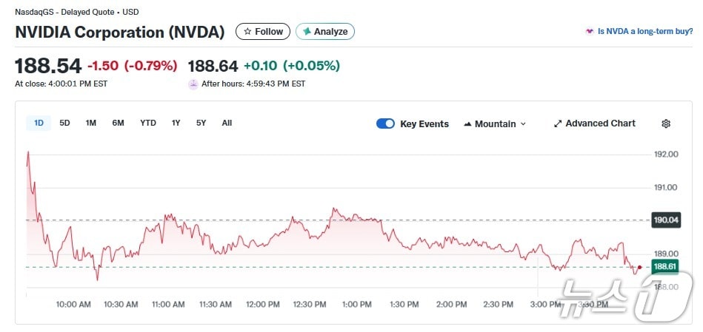Show the 6M price range

[x=118, y=123]
